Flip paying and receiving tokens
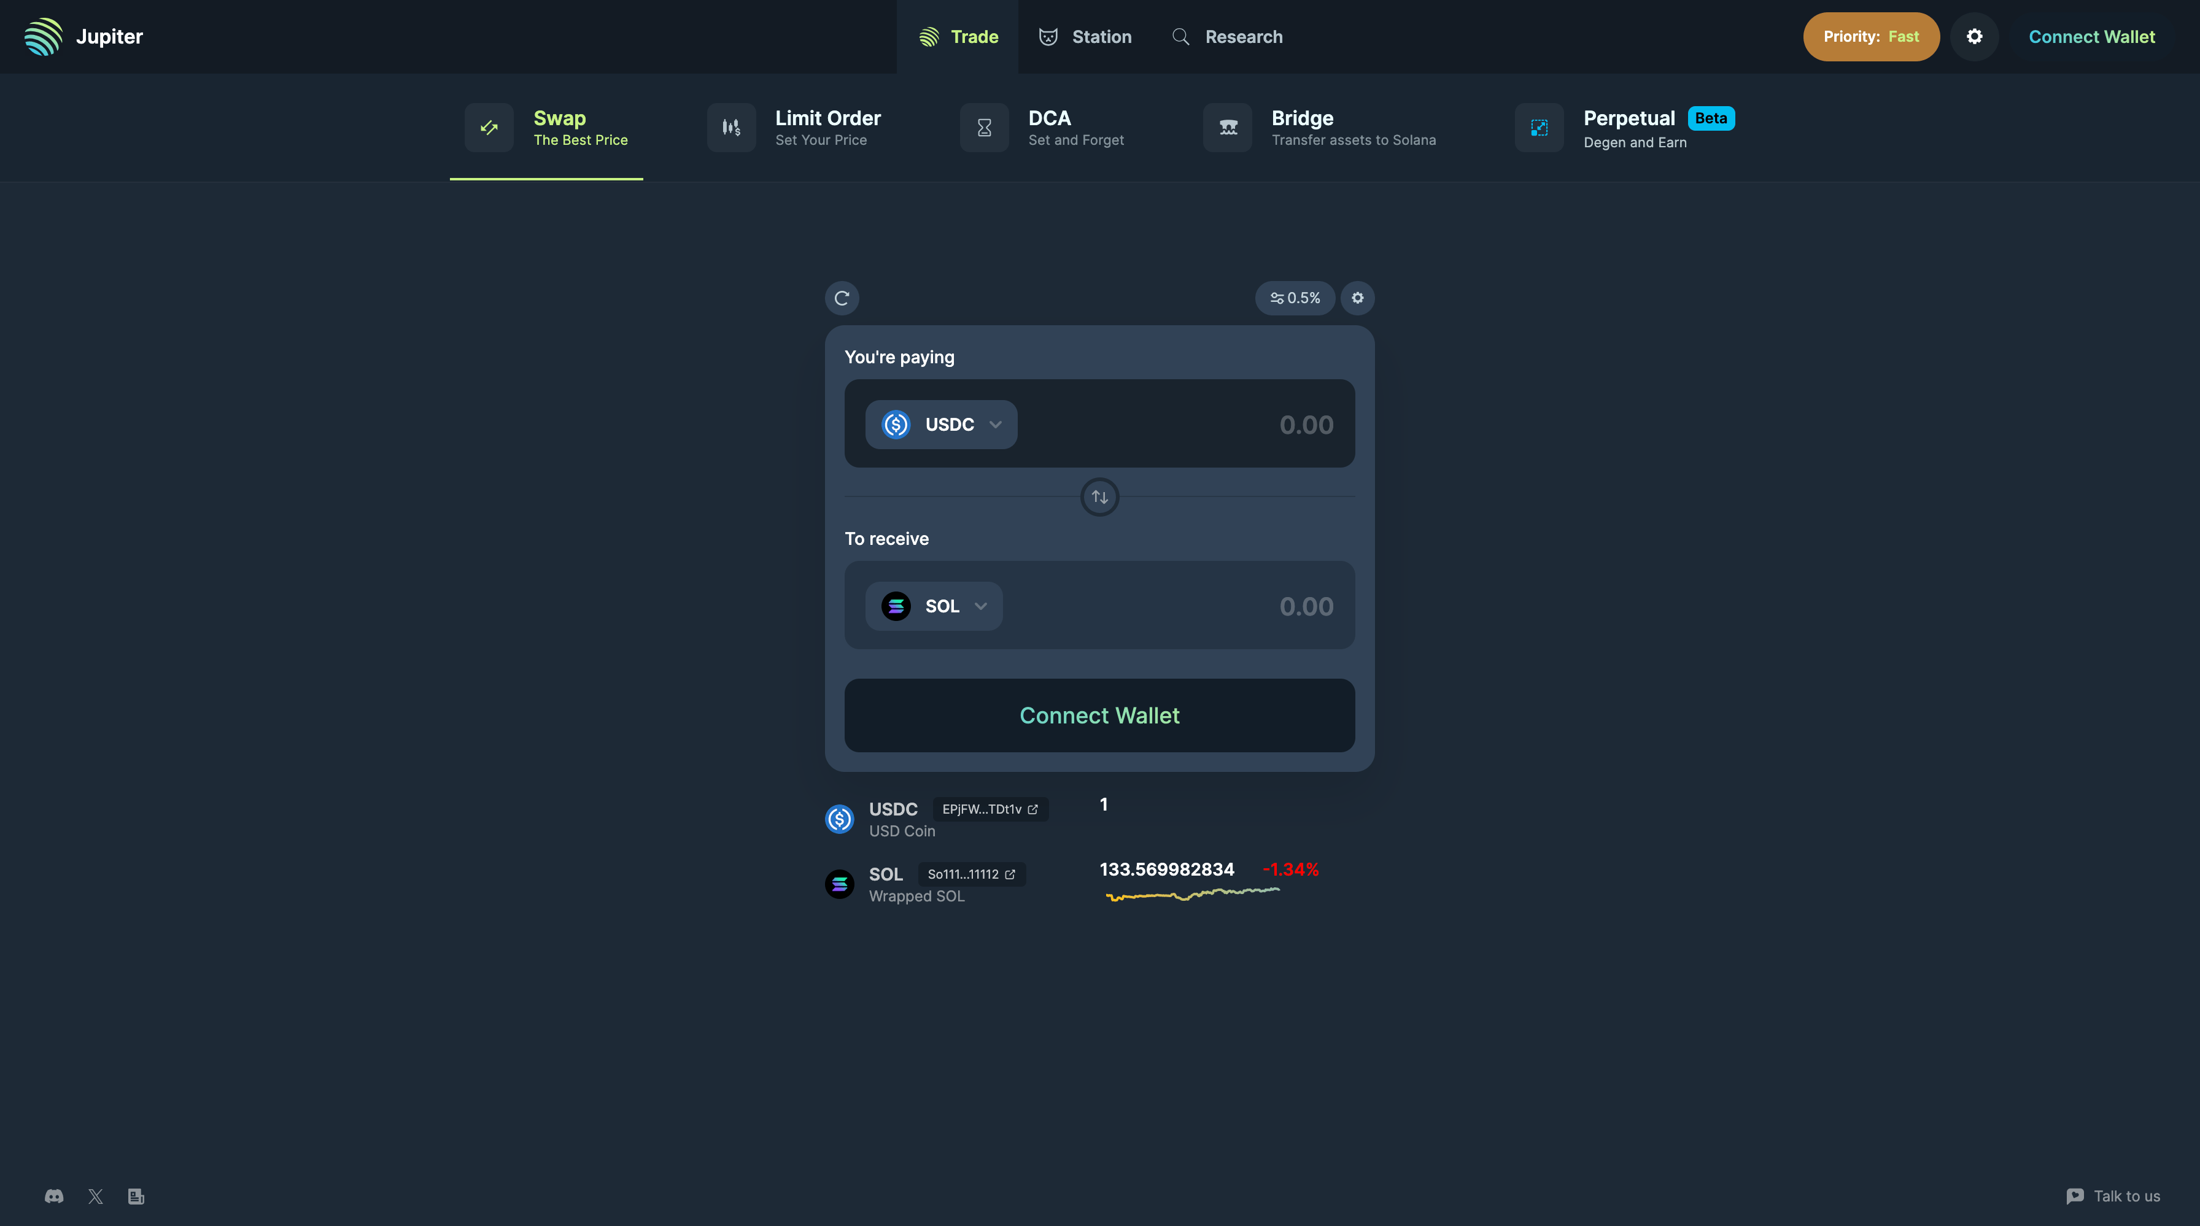This screenshot has width=2200, height=1226. [x=1100, y=497]
